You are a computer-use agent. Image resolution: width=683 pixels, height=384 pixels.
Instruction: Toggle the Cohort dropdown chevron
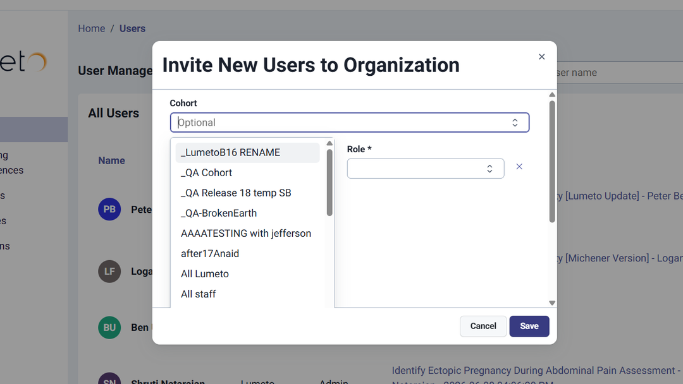(x=515, y=123)
